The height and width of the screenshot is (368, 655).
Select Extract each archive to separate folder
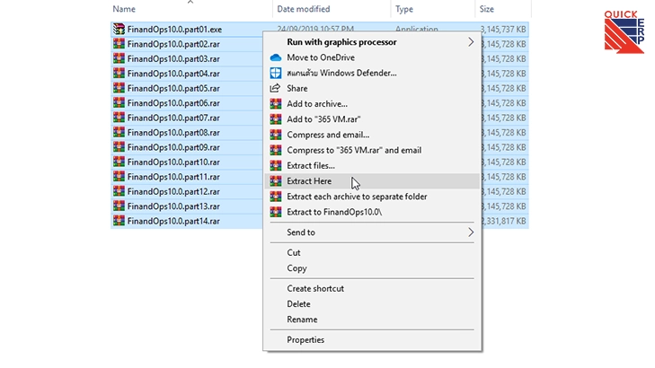[372, 196]
